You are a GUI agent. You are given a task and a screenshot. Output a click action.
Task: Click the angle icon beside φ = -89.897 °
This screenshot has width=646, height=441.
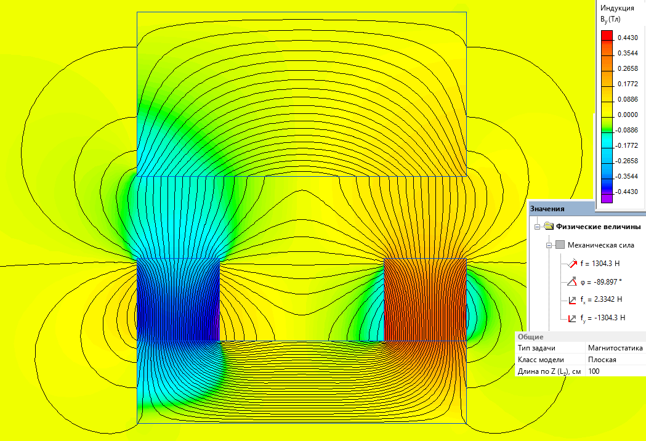(x=572, y=282)
